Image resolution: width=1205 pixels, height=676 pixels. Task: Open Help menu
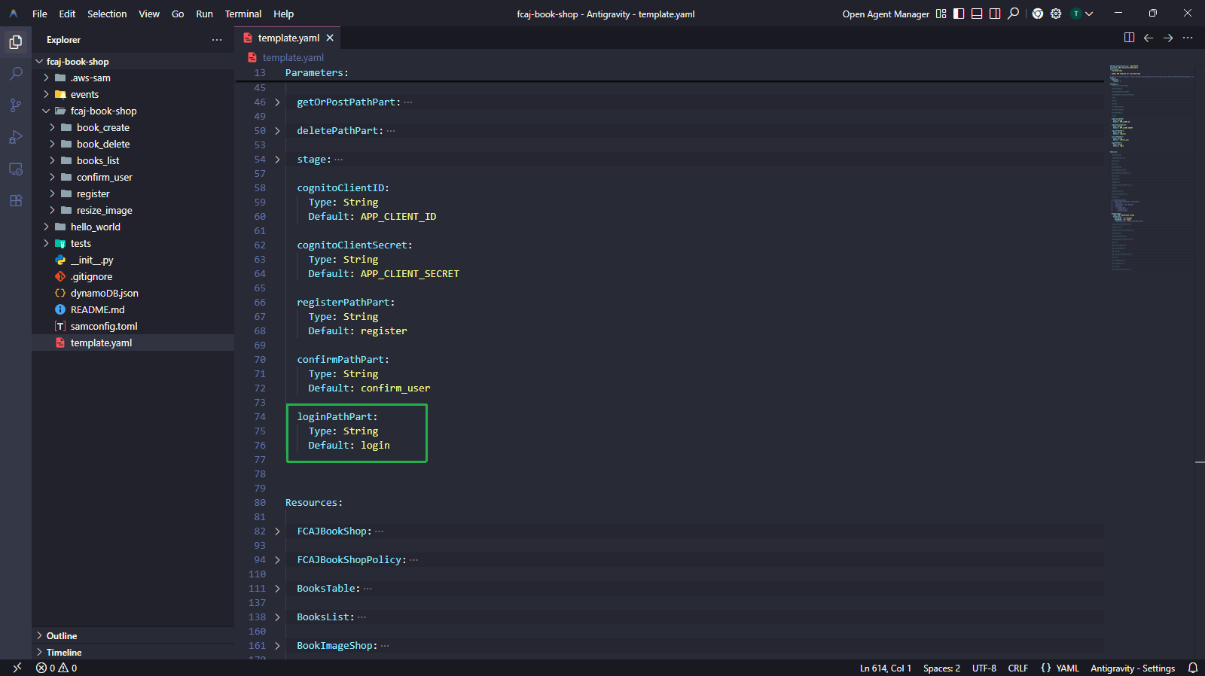click(x=283, y=14)
